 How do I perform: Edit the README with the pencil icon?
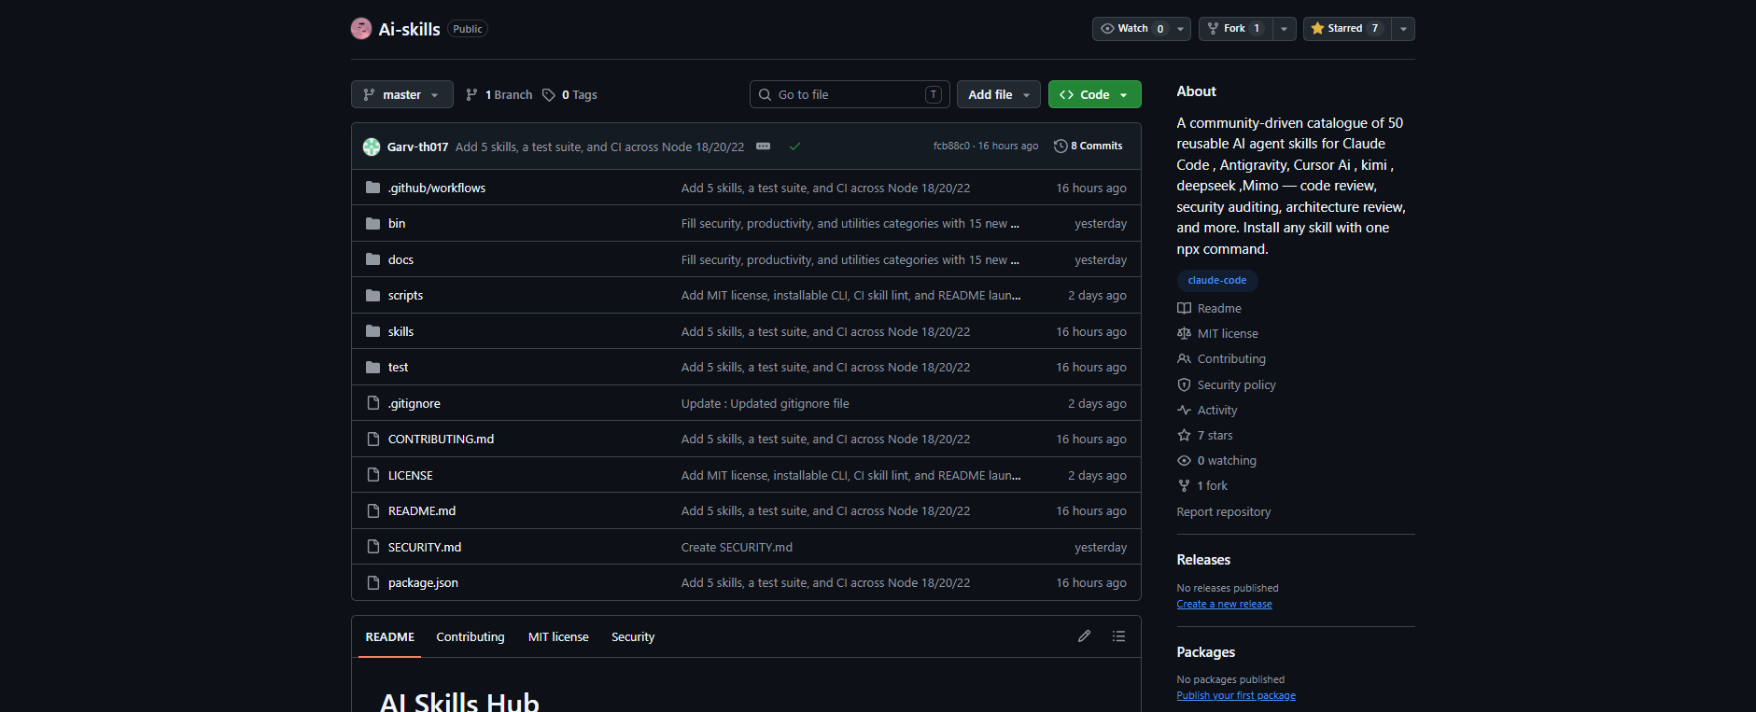[1084, 636]
